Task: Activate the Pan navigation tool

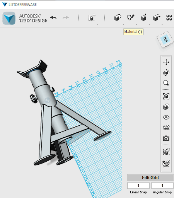Action: 166,62
